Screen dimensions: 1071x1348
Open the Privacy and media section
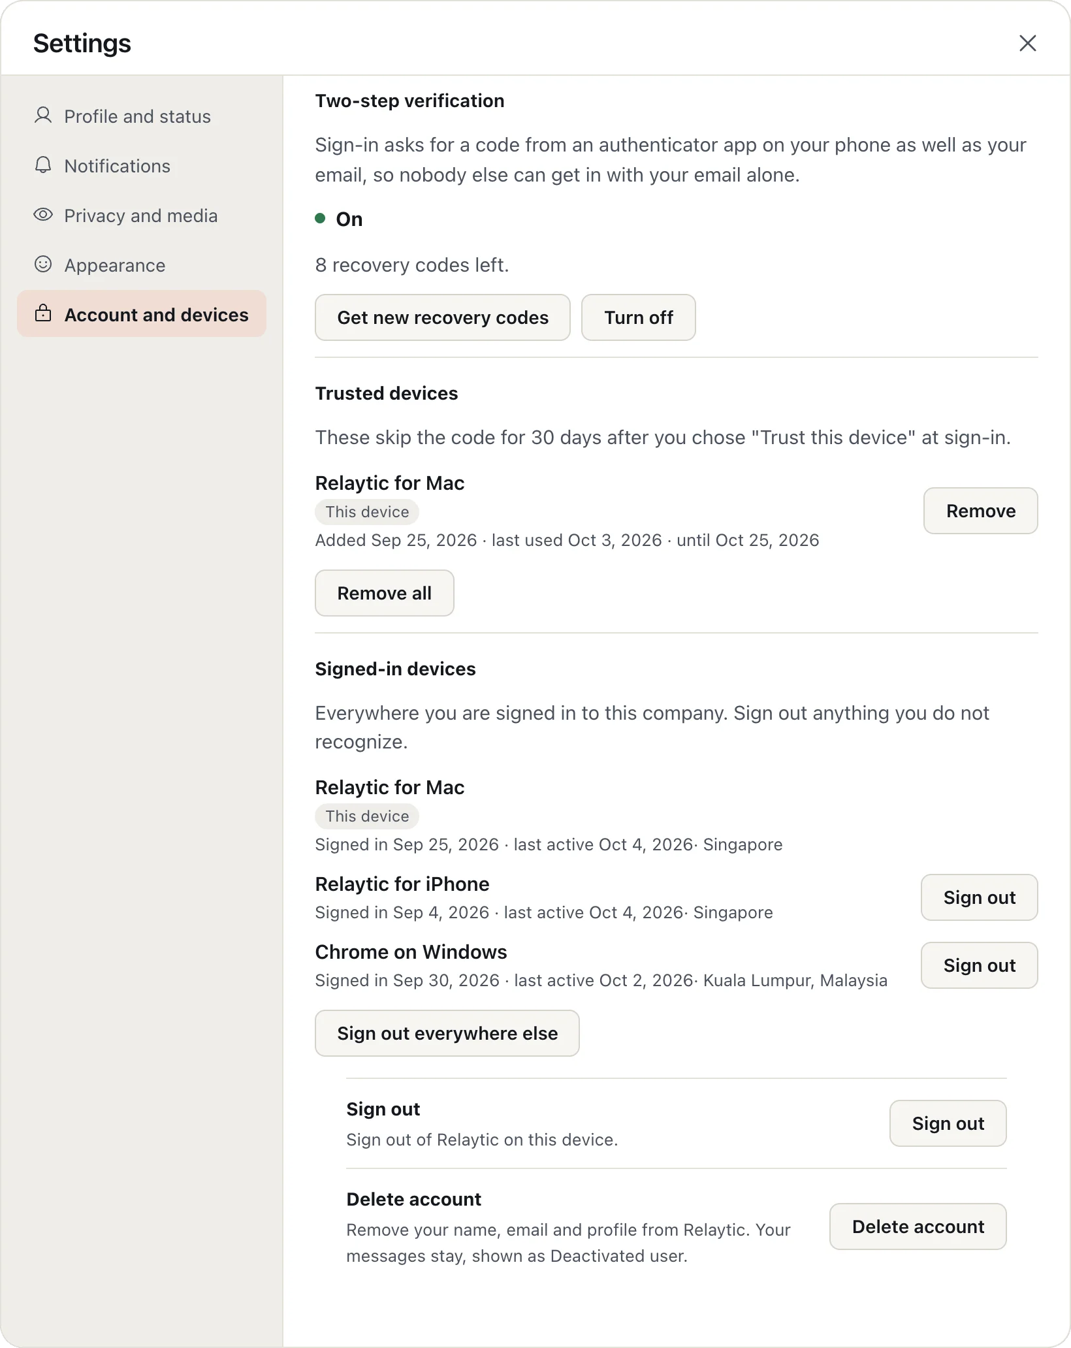pos(142,216)
